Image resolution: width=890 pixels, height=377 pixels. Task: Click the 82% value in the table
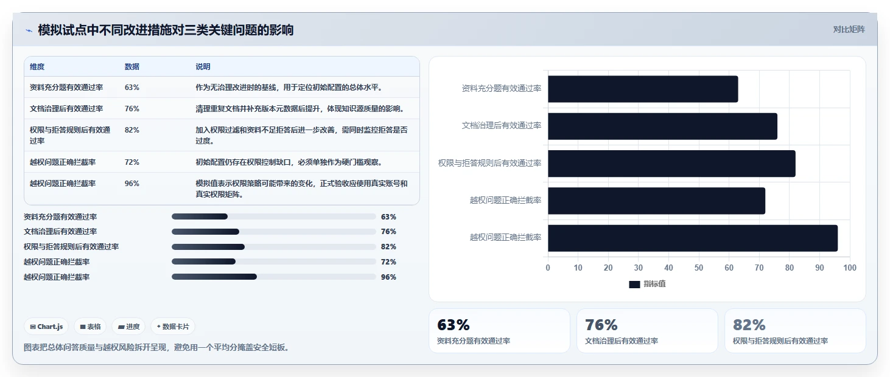[132, 130]
